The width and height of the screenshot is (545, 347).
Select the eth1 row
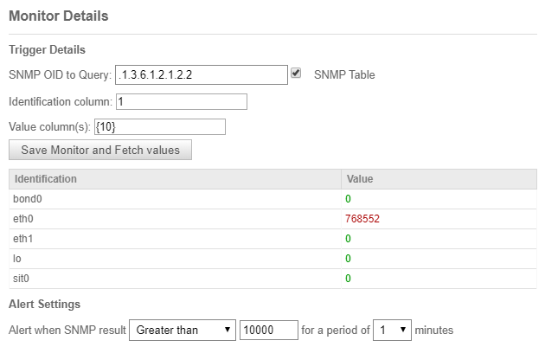click(272, 239)
